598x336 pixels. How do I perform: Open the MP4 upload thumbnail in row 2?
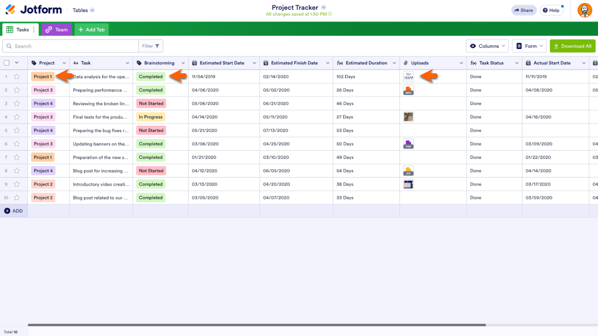click(408, 90)
